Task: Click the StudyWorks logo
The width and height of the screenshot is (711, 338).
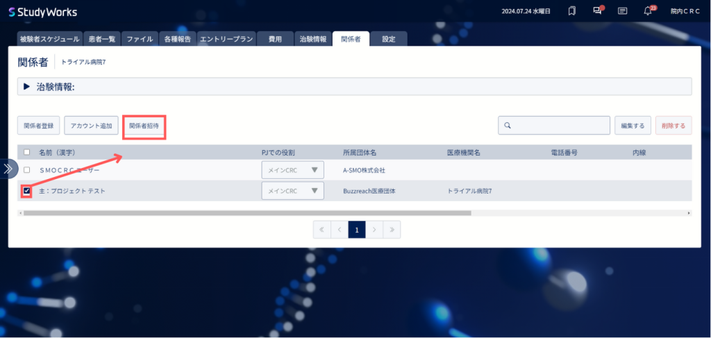Action: tap(43, 12)
